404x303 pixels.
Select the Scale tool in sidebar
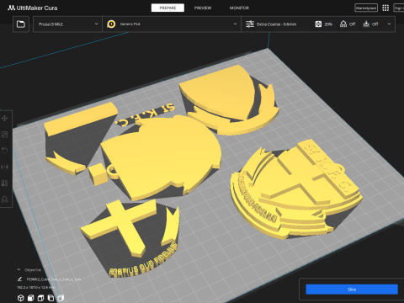coord(5,135)
